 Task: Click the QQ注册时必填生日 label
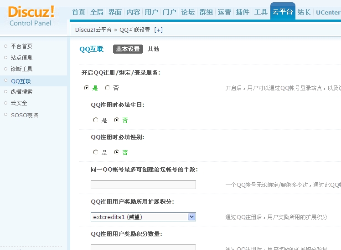coord(118,105)
